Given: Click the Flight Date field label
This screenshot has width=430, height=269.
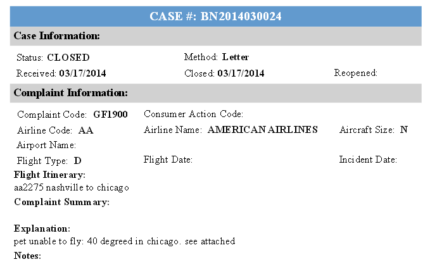Looking at the screenshot, I should click(x=168, y=160).
